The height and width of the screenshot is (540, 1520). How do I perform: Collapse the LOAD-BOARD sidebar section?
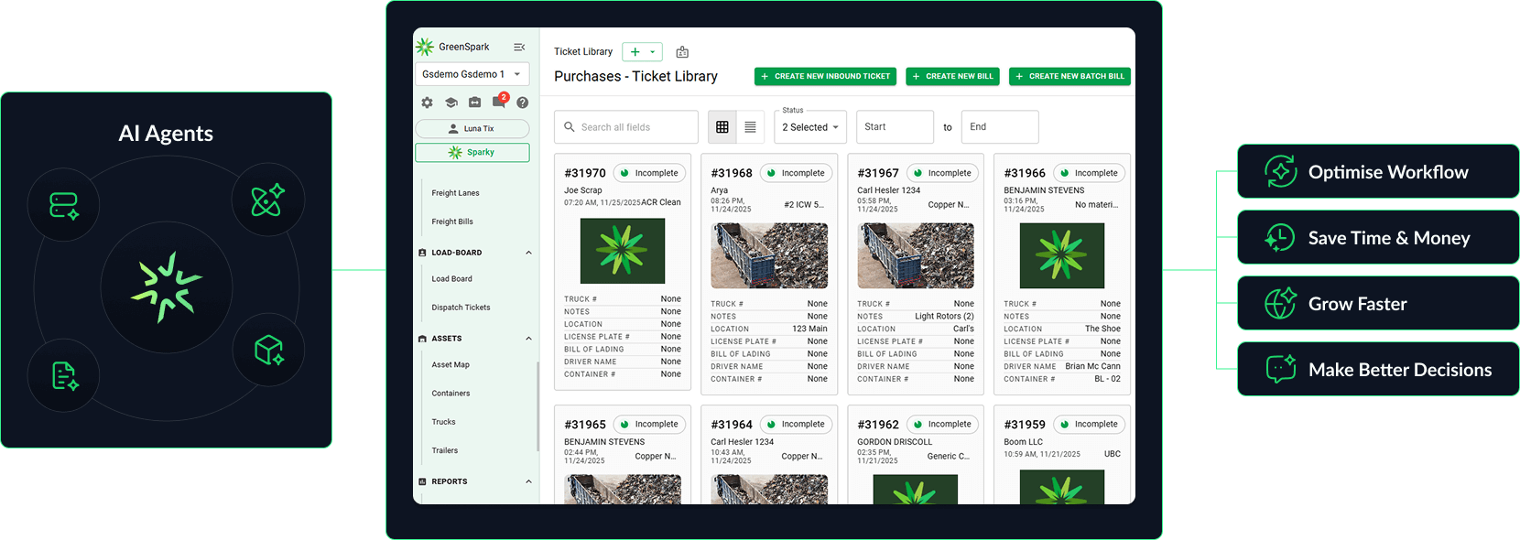point(528,253)
